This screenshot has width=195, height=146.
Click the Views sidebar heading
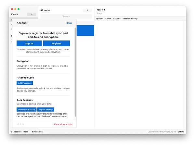pos(14,14)
